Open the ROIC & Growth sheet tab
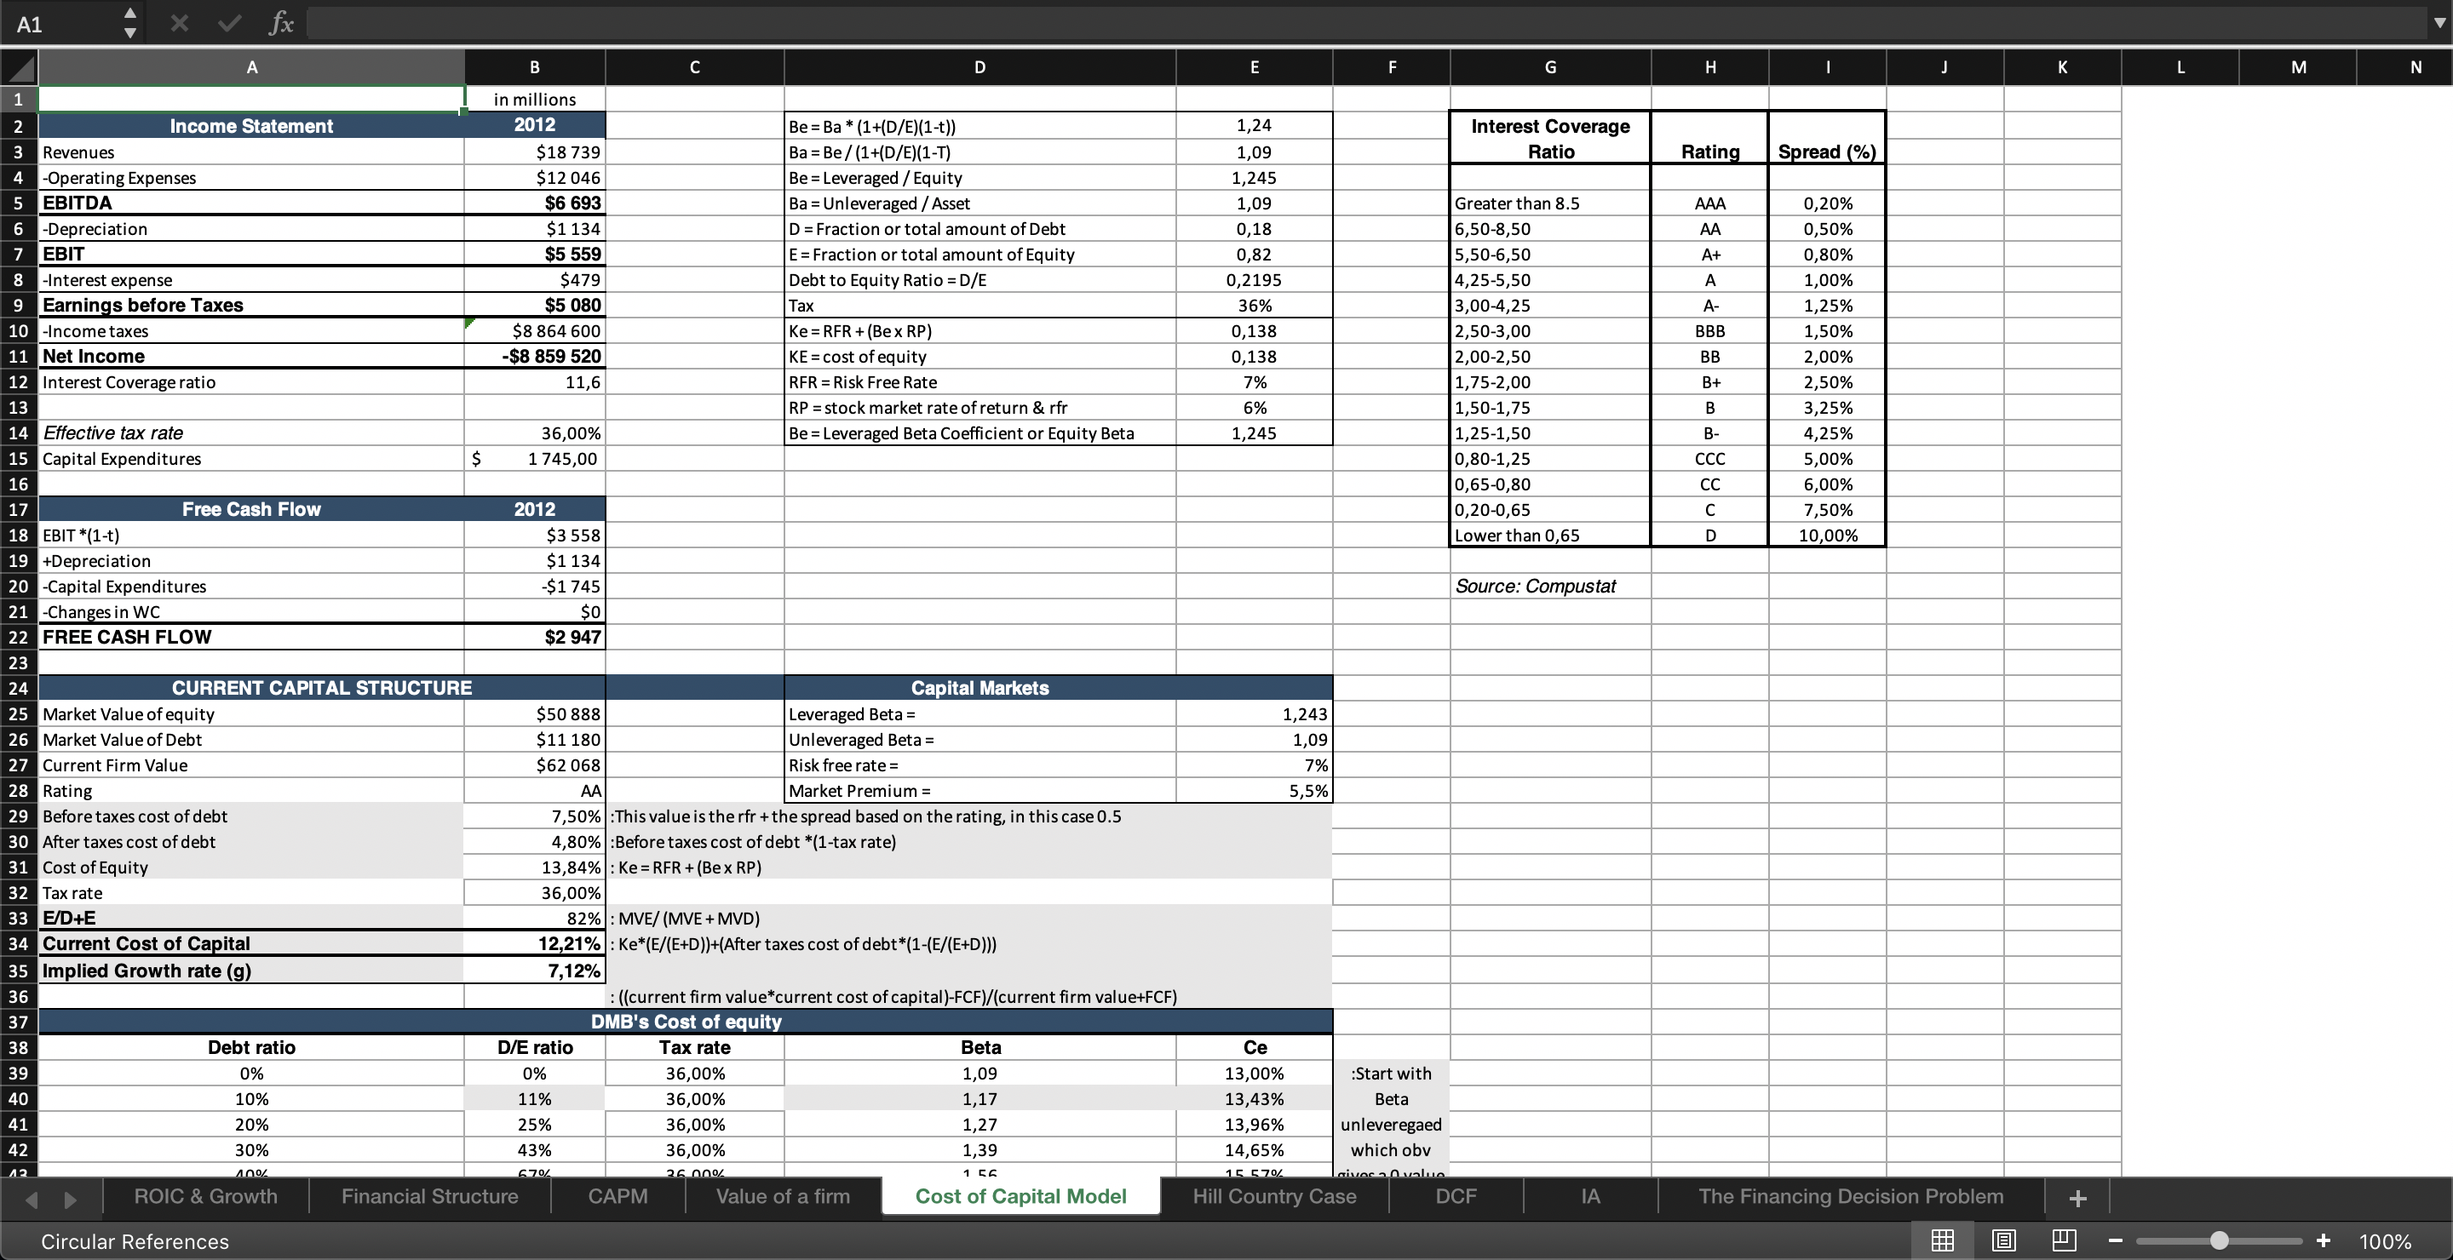This screenshot has height=1260, width=2453. coord(205,1196)
